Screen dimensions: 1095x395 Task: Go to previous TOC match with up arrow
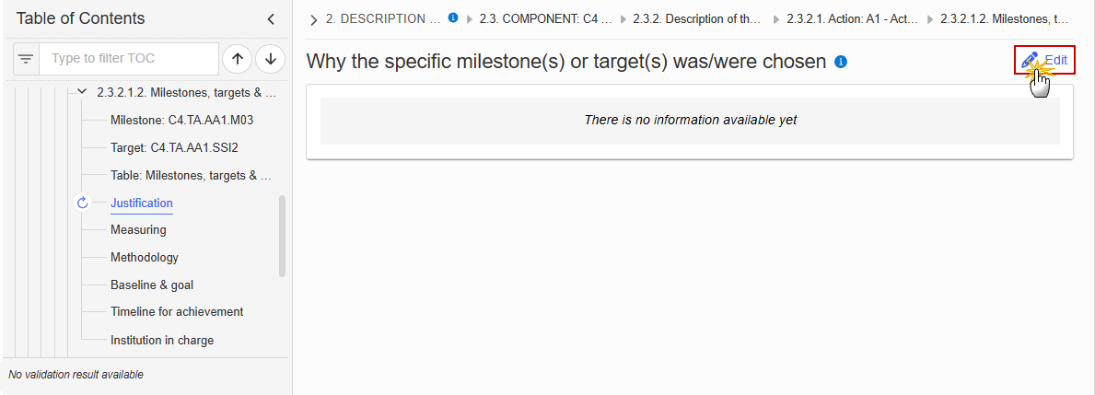point(237,59)
